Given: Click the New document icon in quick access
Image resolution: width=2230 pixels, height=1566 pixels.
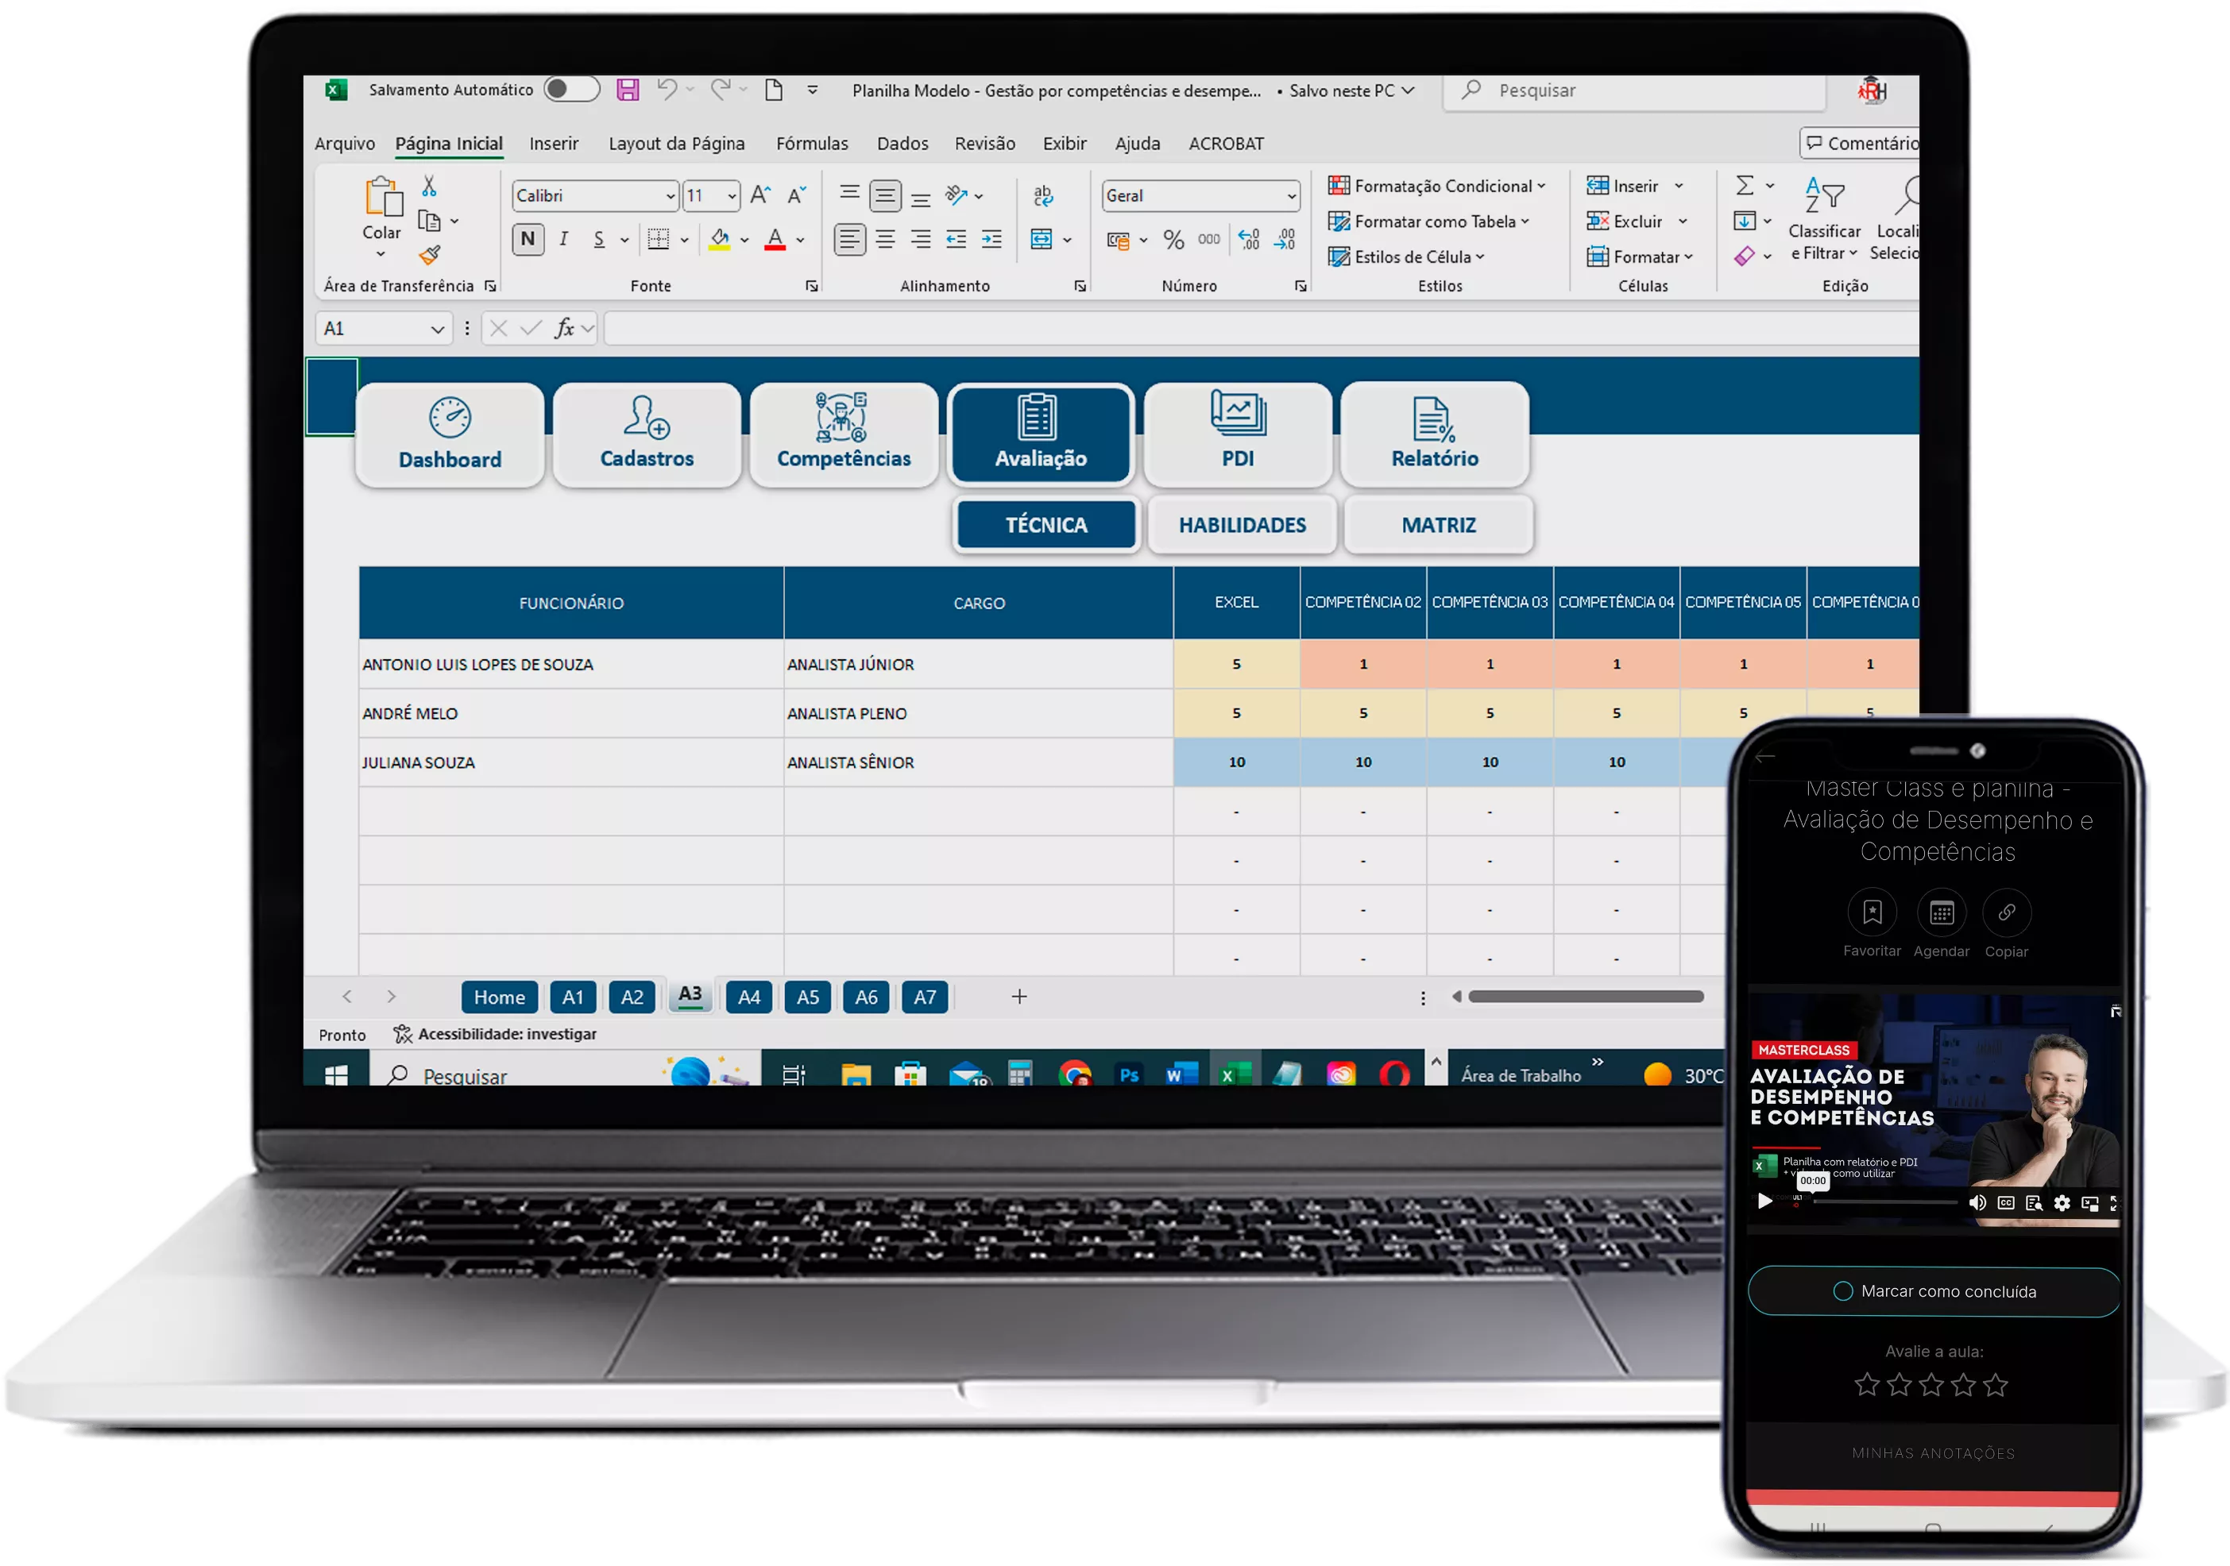Looking at the screenshot, I should pyautogui.click(x=774, y=91).
